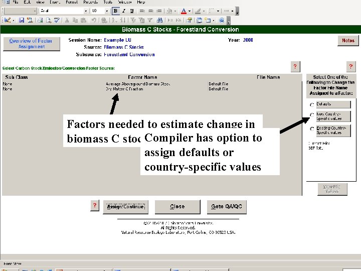Viewport: 361px width, 271px height.
Task: Open Print Preview
Action: point(48,20)
